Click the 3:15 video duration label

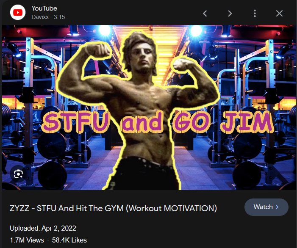coord(59,17)
